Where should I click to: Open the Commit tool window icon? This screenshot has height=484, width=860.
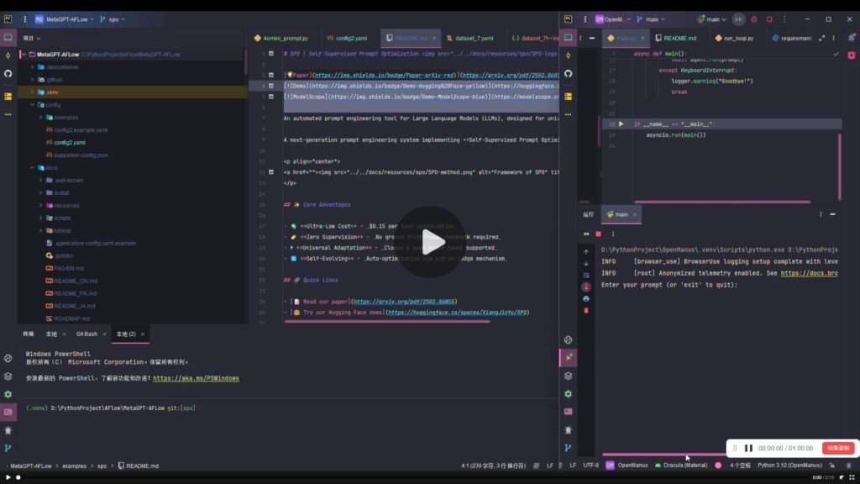[8, 55]
